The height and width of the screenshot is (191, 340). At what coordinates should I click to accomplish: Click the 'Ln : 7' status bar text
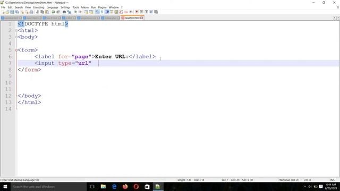click(x=225, y=180)
